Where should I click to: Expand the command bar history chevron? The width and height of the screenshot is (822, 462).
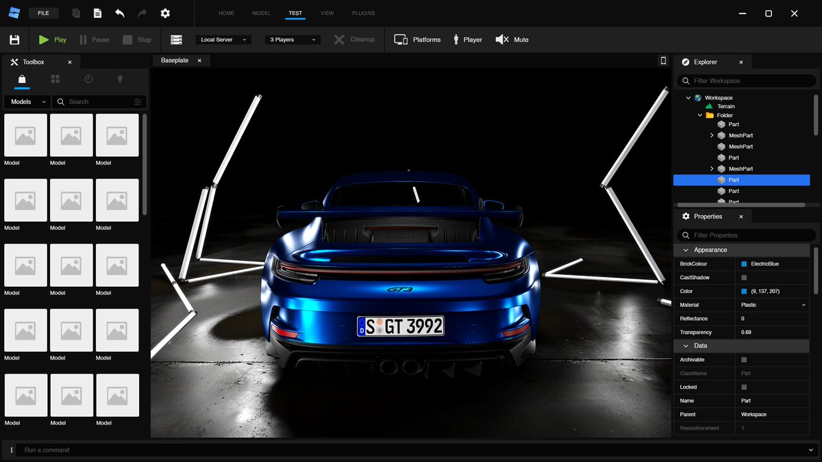[811, 450]
